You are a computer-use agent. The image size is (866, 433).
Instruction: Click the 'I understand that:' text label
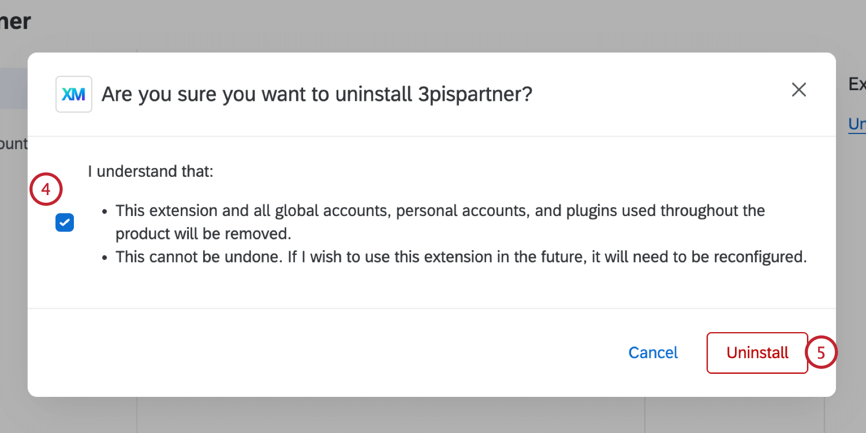pos(150,171)
